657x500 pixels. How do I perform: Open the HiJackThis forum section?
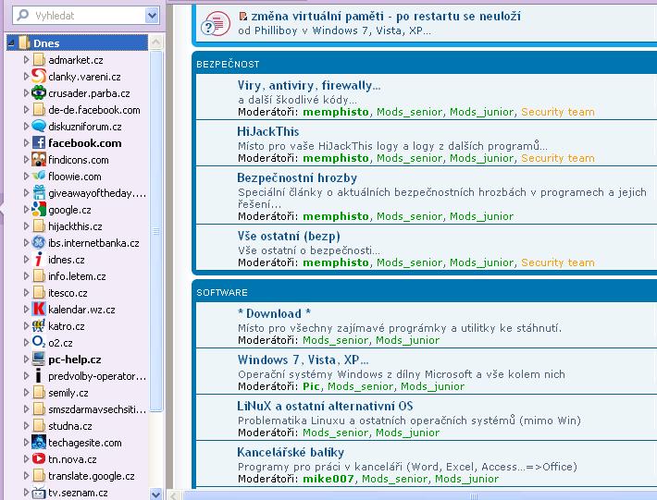(x=267, y=131)
